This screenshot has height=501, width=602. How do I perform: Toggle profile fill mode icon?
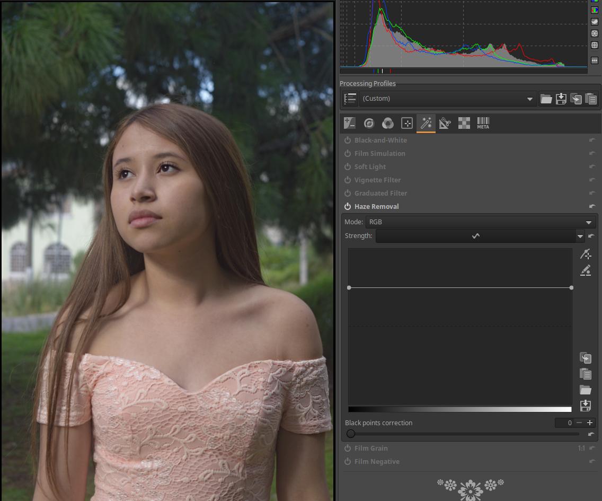[350, 99]
